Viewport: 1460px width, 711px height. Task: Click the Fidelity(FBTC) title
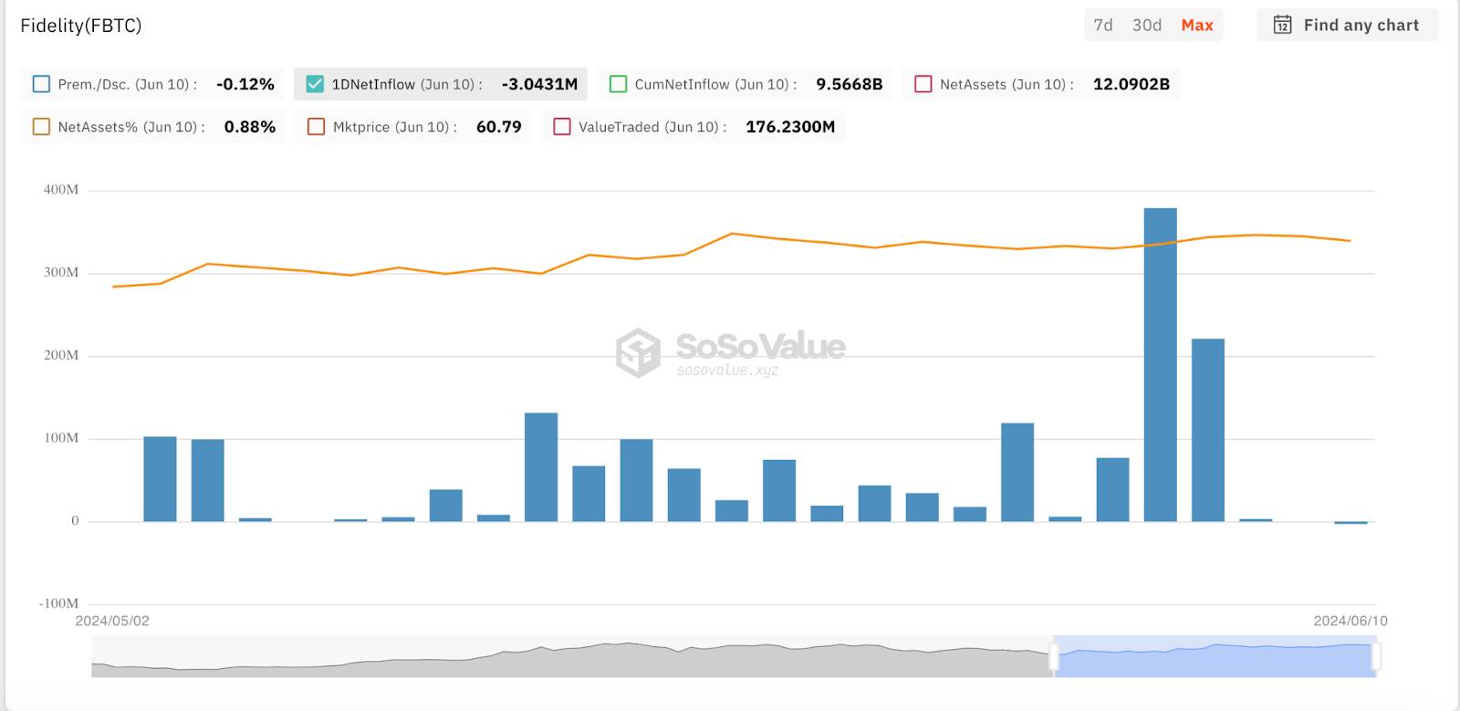81,26
